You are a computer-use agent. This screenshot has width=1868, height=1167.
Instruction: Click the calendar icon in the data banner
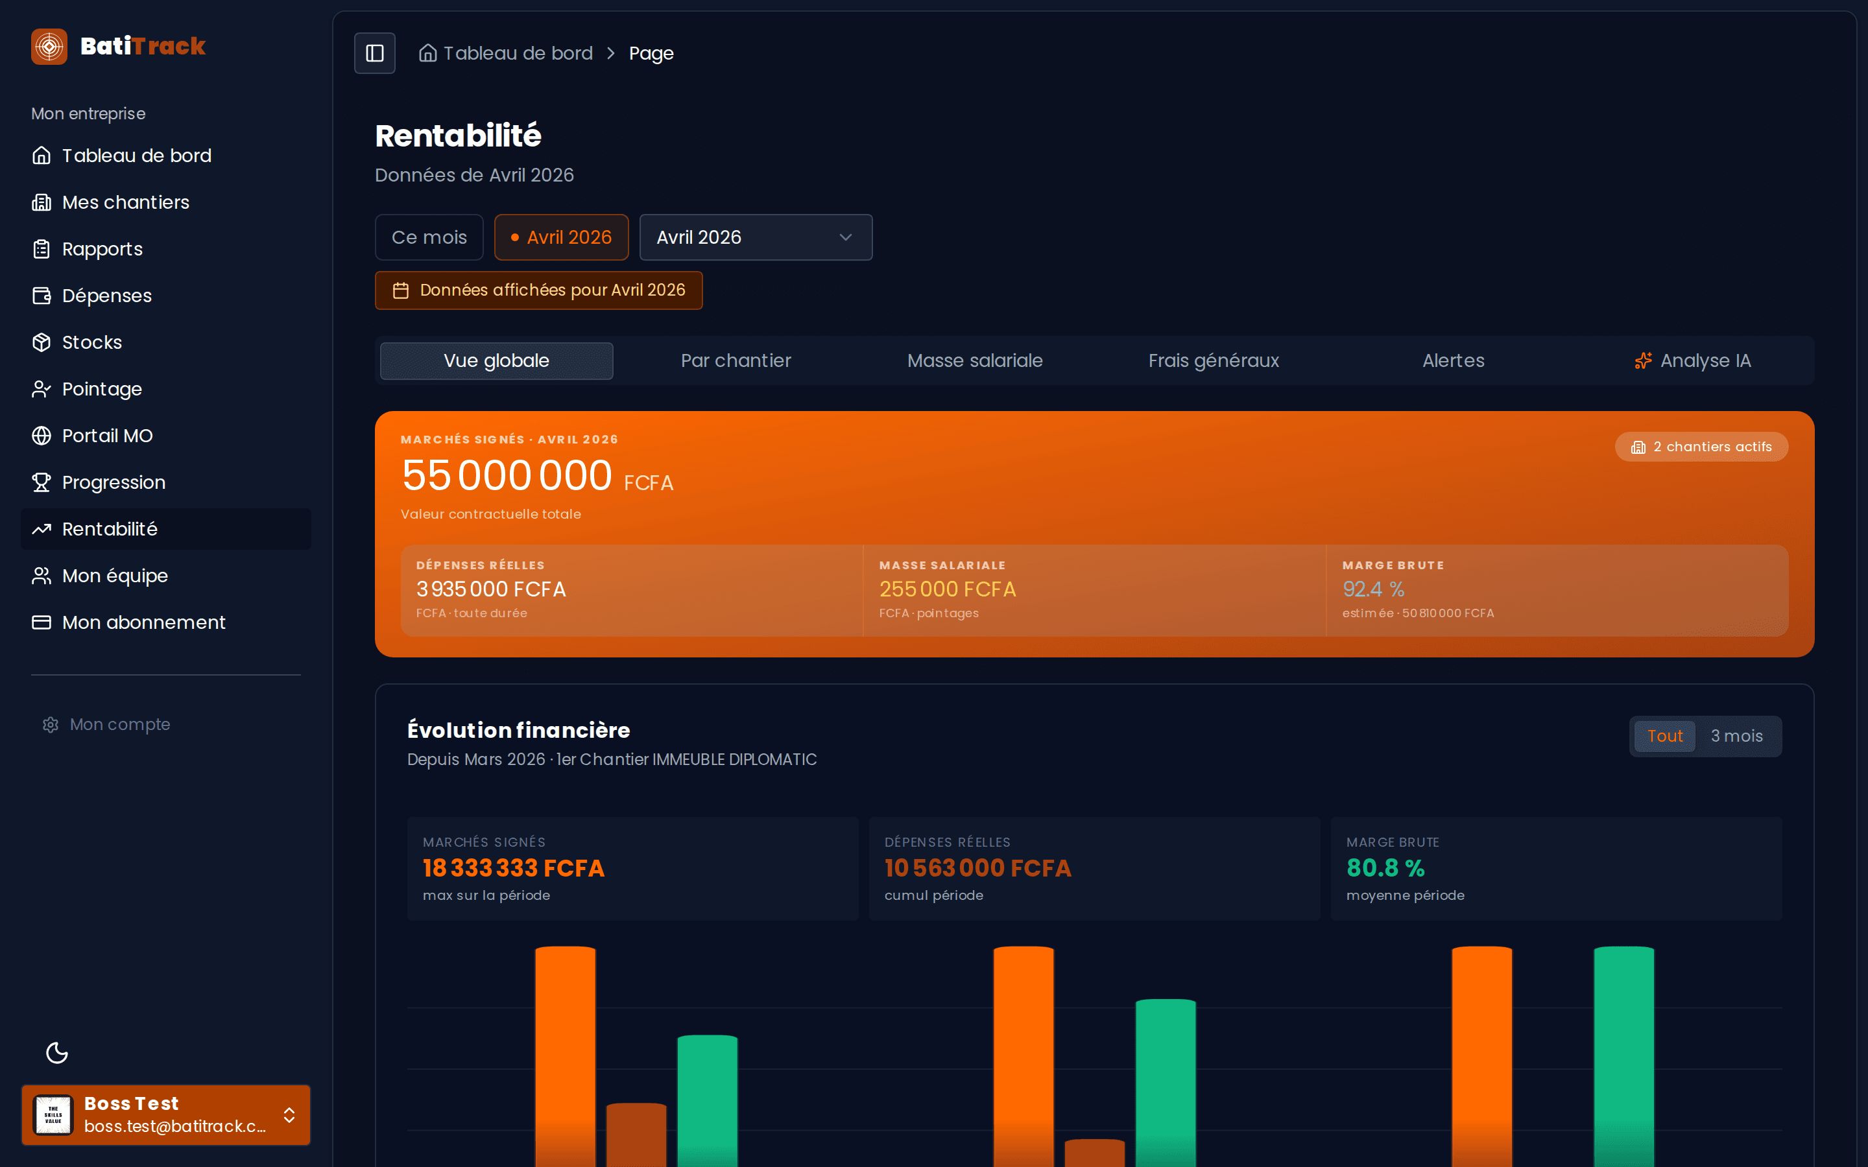[401, 290]
